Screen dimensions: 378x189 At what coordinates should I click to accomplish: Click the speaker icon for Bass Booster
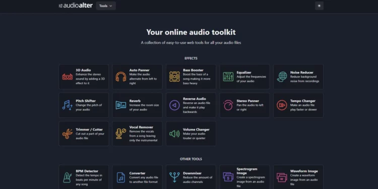pyautogui.click(x=174, y=77)
